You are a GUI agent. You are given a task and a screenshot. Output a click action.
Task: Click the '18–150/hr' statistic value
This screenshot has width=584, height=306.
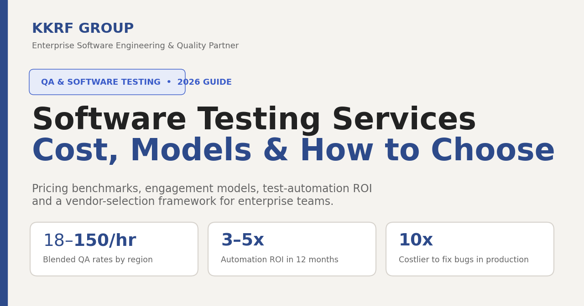point(89,241)
